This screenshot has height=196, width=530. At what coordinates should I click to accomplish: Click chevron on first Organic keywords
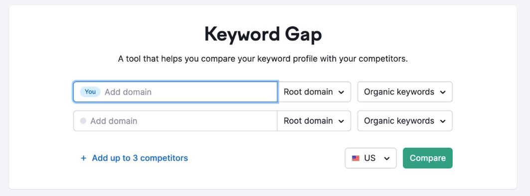coord(443,92)
